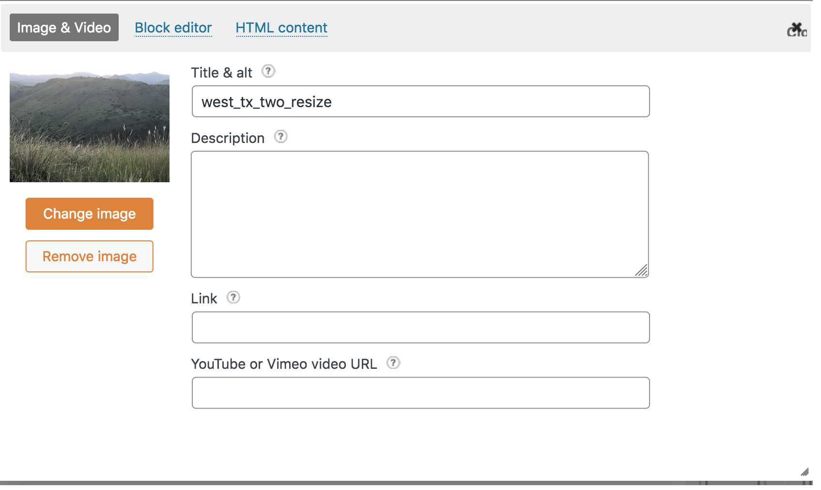Click the YouTube or Vimeo video URL label
This screenshot has width=821, height=490.
[284, 364]
